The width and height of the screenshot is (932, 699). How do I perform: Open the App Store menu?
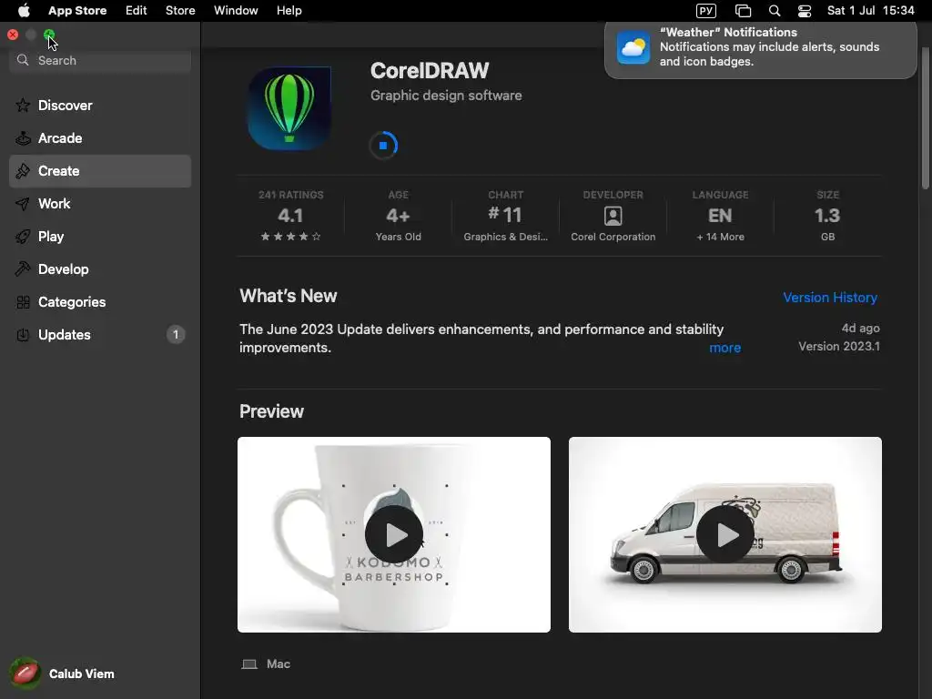click(x=77, y=11)
